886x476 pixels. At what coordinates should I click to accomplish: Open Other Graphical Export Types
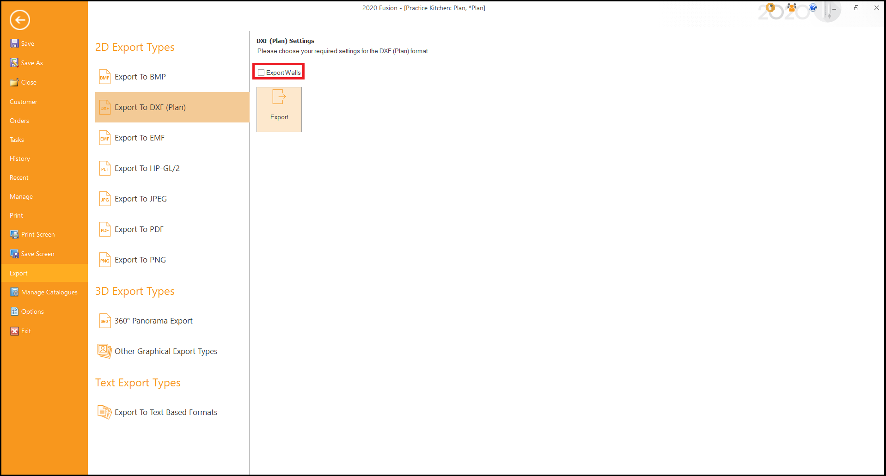pos(165,351)
